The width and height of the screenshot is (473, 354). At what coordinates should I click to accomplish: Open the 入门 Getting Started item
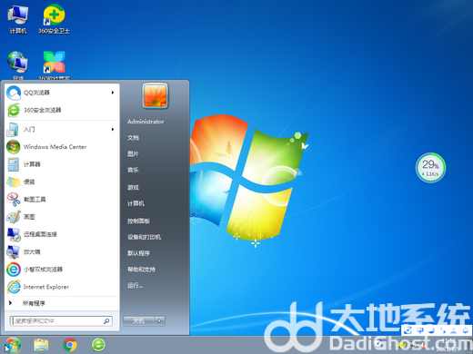[x=61, y=130]
